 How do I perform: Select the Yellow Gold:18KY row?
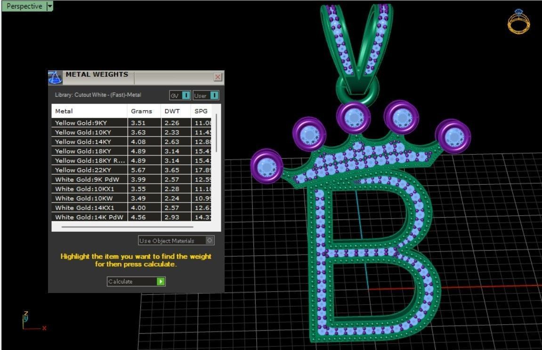(131, 151)
